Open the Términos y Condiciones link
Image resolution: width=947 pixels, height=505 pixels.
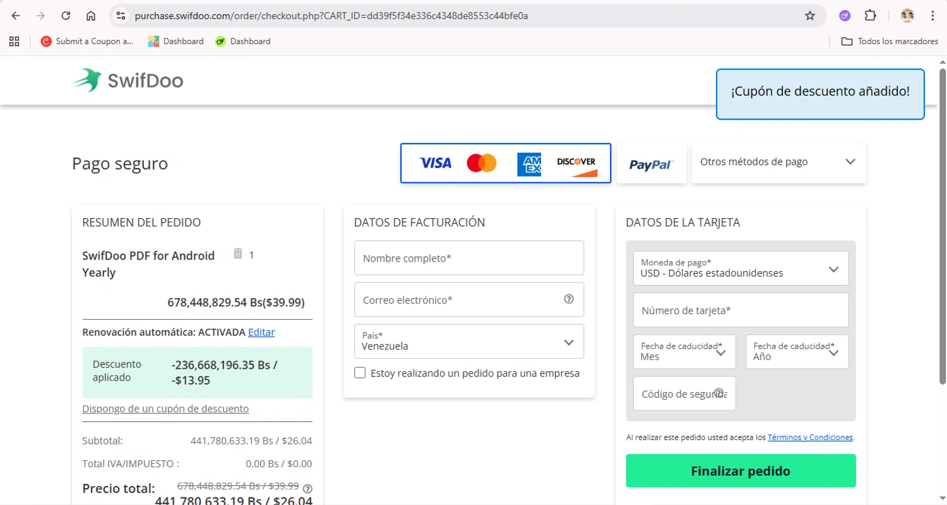point(810,437)
